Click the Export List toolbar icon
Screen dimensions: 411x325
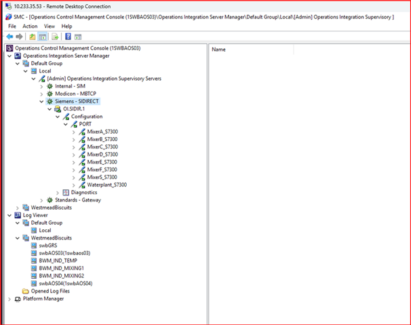[x=55, y=37]
